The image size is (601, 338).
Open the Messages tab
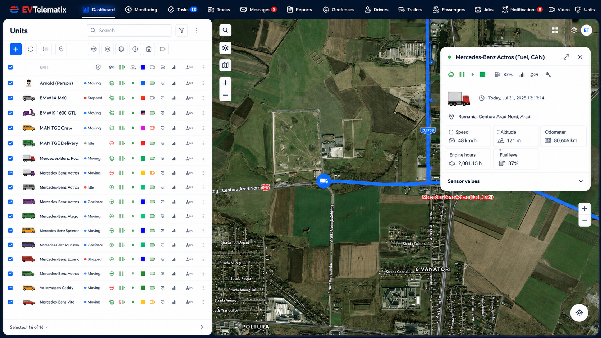click(258, 10)
